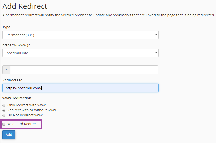Viewport: 216px width, 143px height.
Task: Click the Wild Card Redirect label text
Action: coord(22,124)
